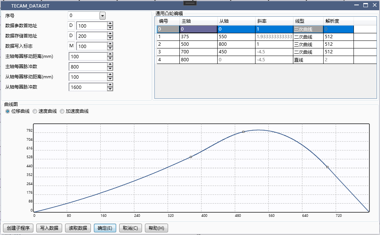Click the 斜率 column header
This screenshot has height=235, width=380.
[x=274, y=21]
